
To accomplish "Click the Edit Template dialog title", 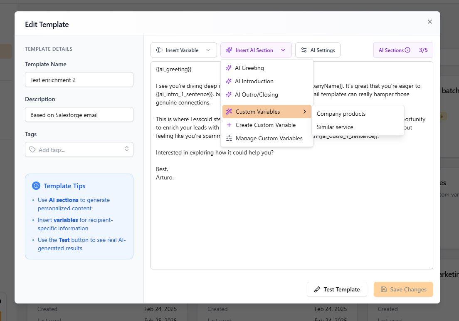I will (47, 24).
